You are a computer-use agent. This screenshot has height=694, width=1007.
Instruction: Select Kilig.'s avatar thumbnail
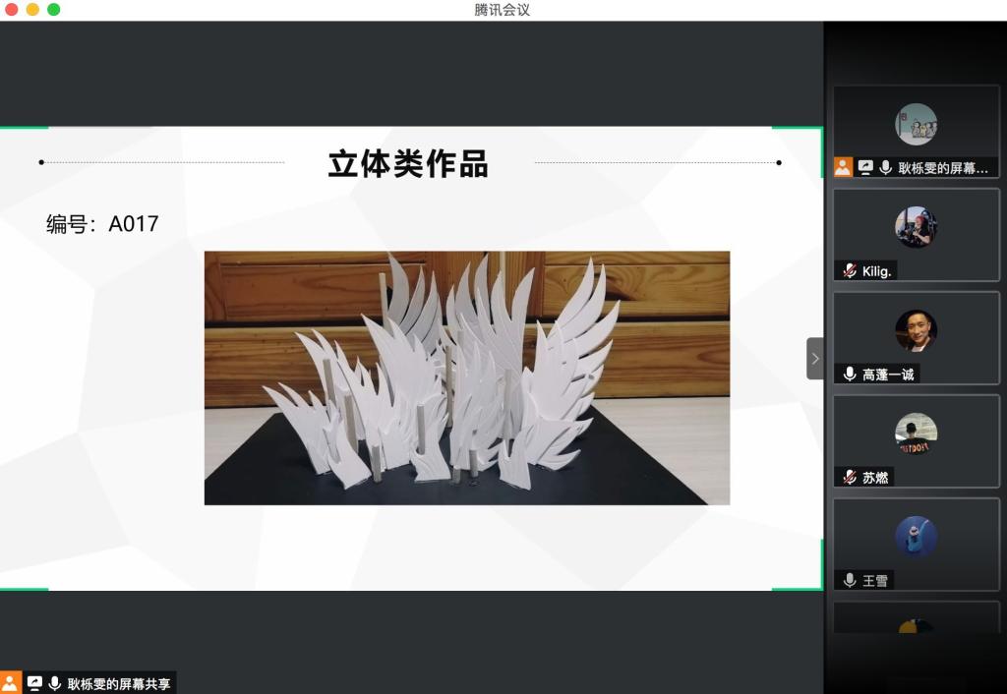click(916, 227)
